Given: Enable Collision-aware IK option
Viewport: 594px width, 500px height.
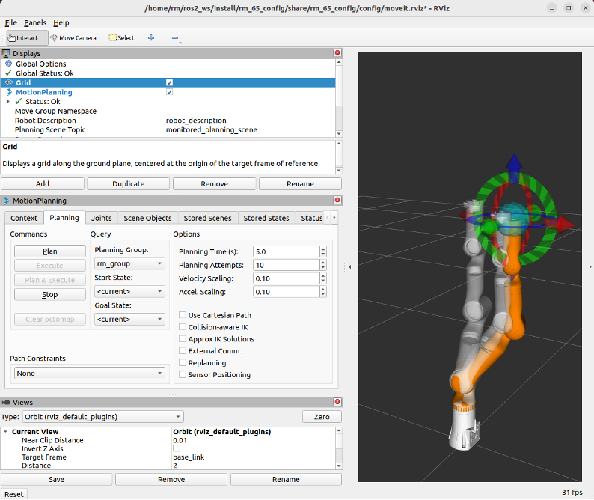Looking at the screenshot, I should coord(183,327).
